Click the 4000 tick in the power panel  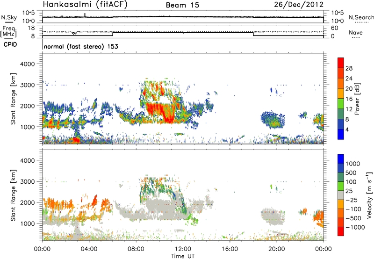point(27,64)
